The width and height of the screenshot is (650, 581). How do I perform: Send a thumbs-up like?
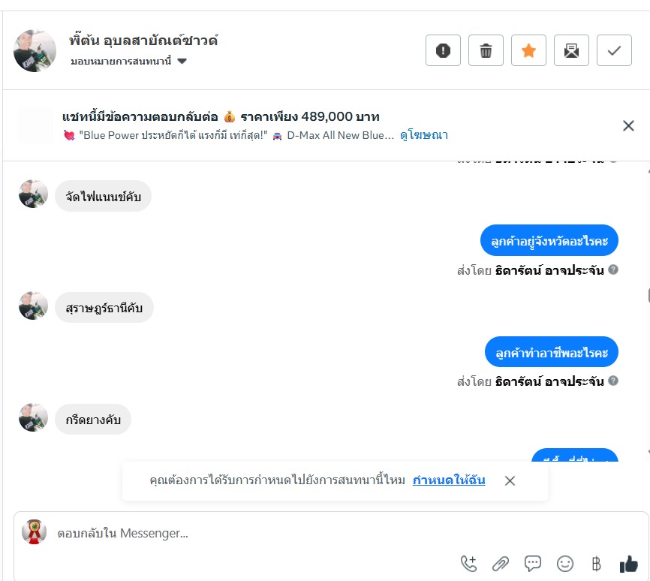(x=628, y=564)
